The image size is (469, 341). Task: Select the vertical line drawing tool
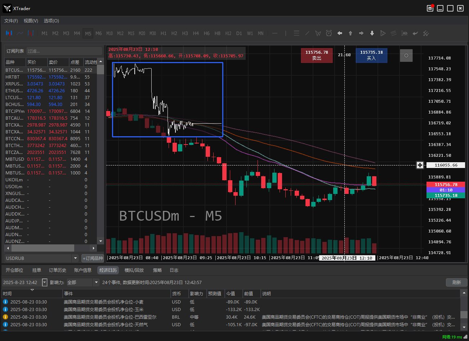pyautogui.click(x=286, y=33)
